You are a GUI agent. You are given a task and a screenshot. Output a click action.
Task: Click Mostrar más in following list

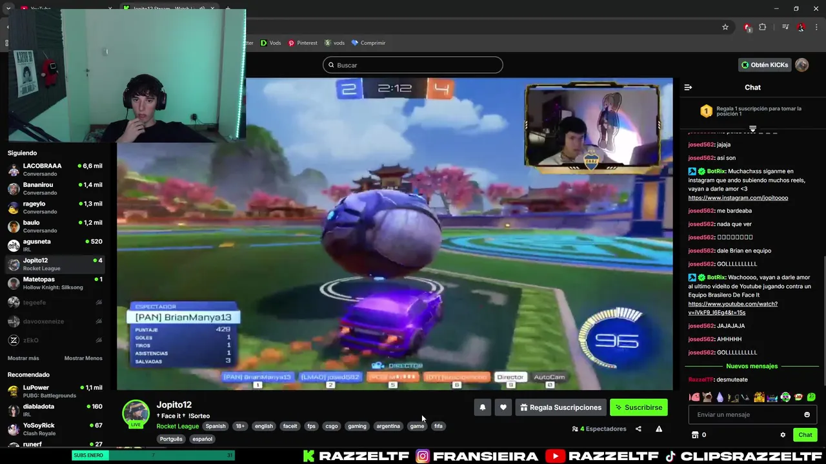click(23, 358)
